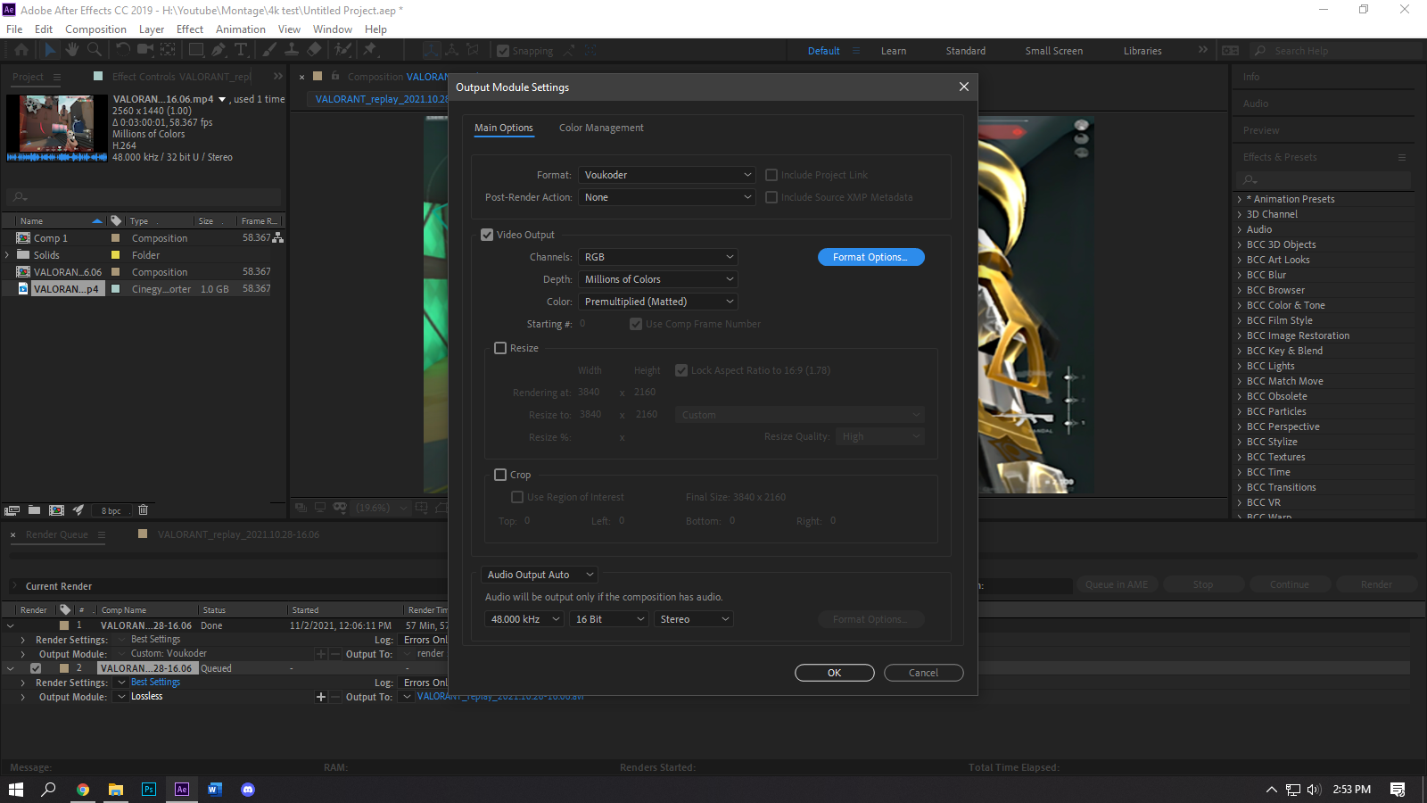This screenshot has height=803, width=1427.
Task: Add output module with plus icon
Action: click(321, 697)
